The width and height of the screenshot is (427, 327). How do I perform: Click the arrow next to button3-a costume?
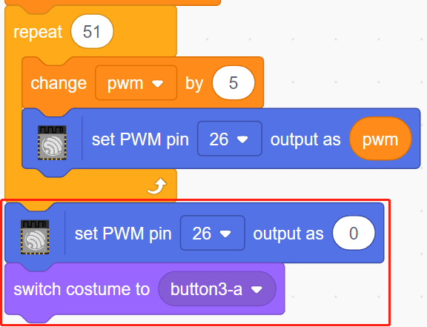pos(256,289)
